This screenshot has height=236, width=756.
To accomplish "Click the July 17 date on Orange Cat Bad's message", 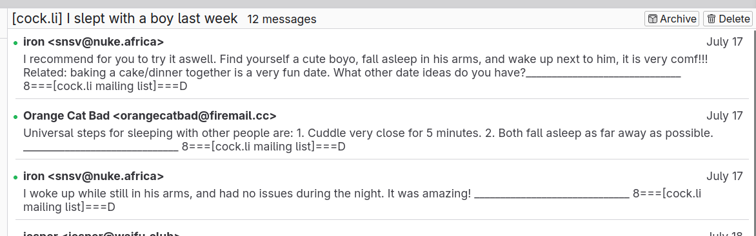I will click(x=724, y=116).
